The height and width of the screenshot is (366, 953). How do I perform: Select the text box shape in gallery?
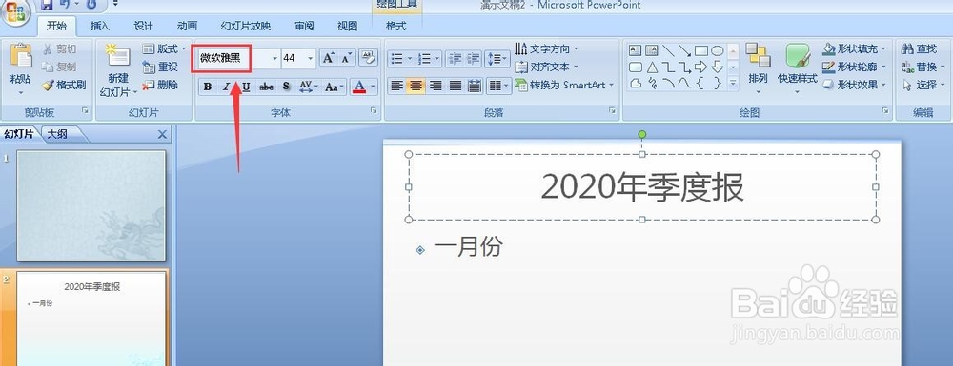(635, 50)
